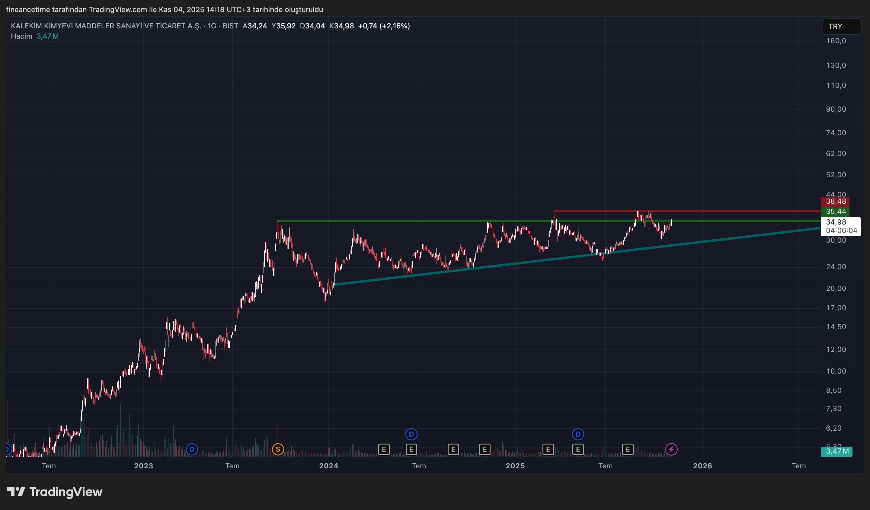Click the dividend D marker above mid-2024 earnings

point(411,434)
